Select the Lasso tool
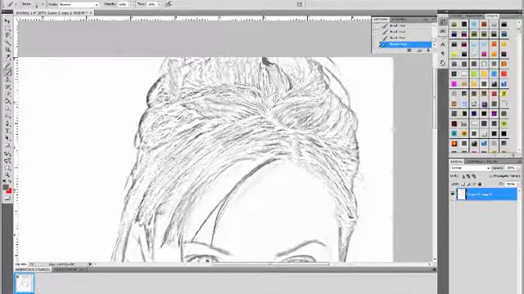Screen dimensions: 524x294 pyautogui.click(x=7, y=36)
